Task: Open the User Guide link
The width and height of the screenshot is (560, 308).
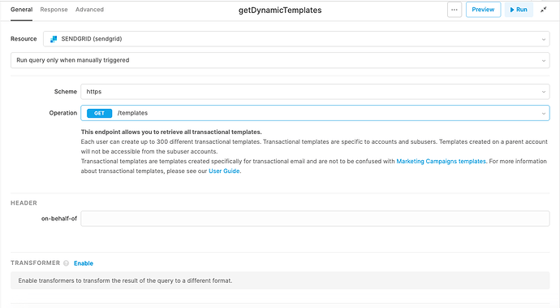Action: pyautogui.click(x=224, y=171)
